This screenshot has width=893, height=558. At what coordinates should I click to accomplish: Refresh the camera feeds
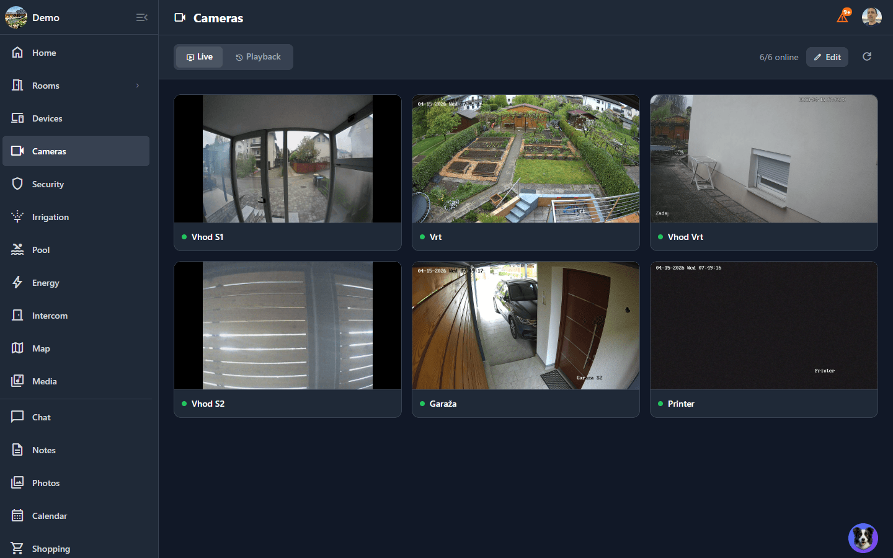click(867, 56)
